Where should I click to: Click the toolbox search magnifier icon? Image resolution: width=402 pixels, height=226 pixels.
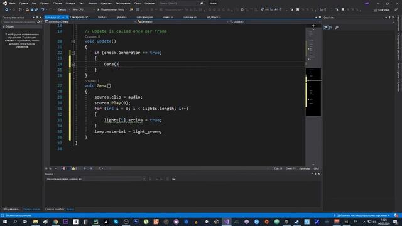point(38,22)
